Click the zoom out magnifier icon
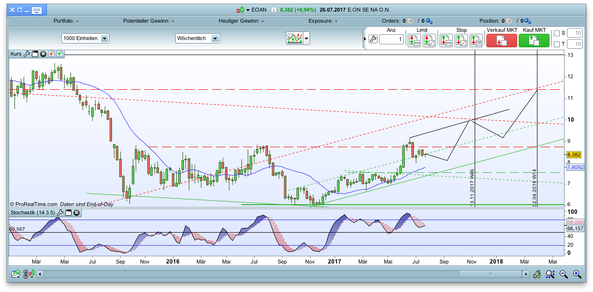593x292 pixels. [563, 274]
